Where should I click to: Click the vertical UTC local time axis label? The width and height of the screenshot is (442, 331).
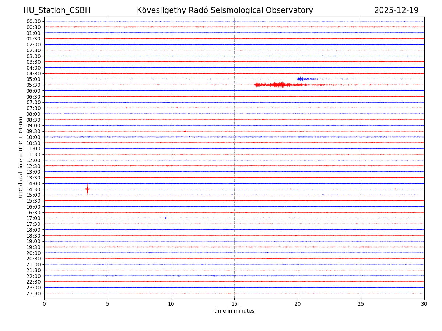[21, 157]
